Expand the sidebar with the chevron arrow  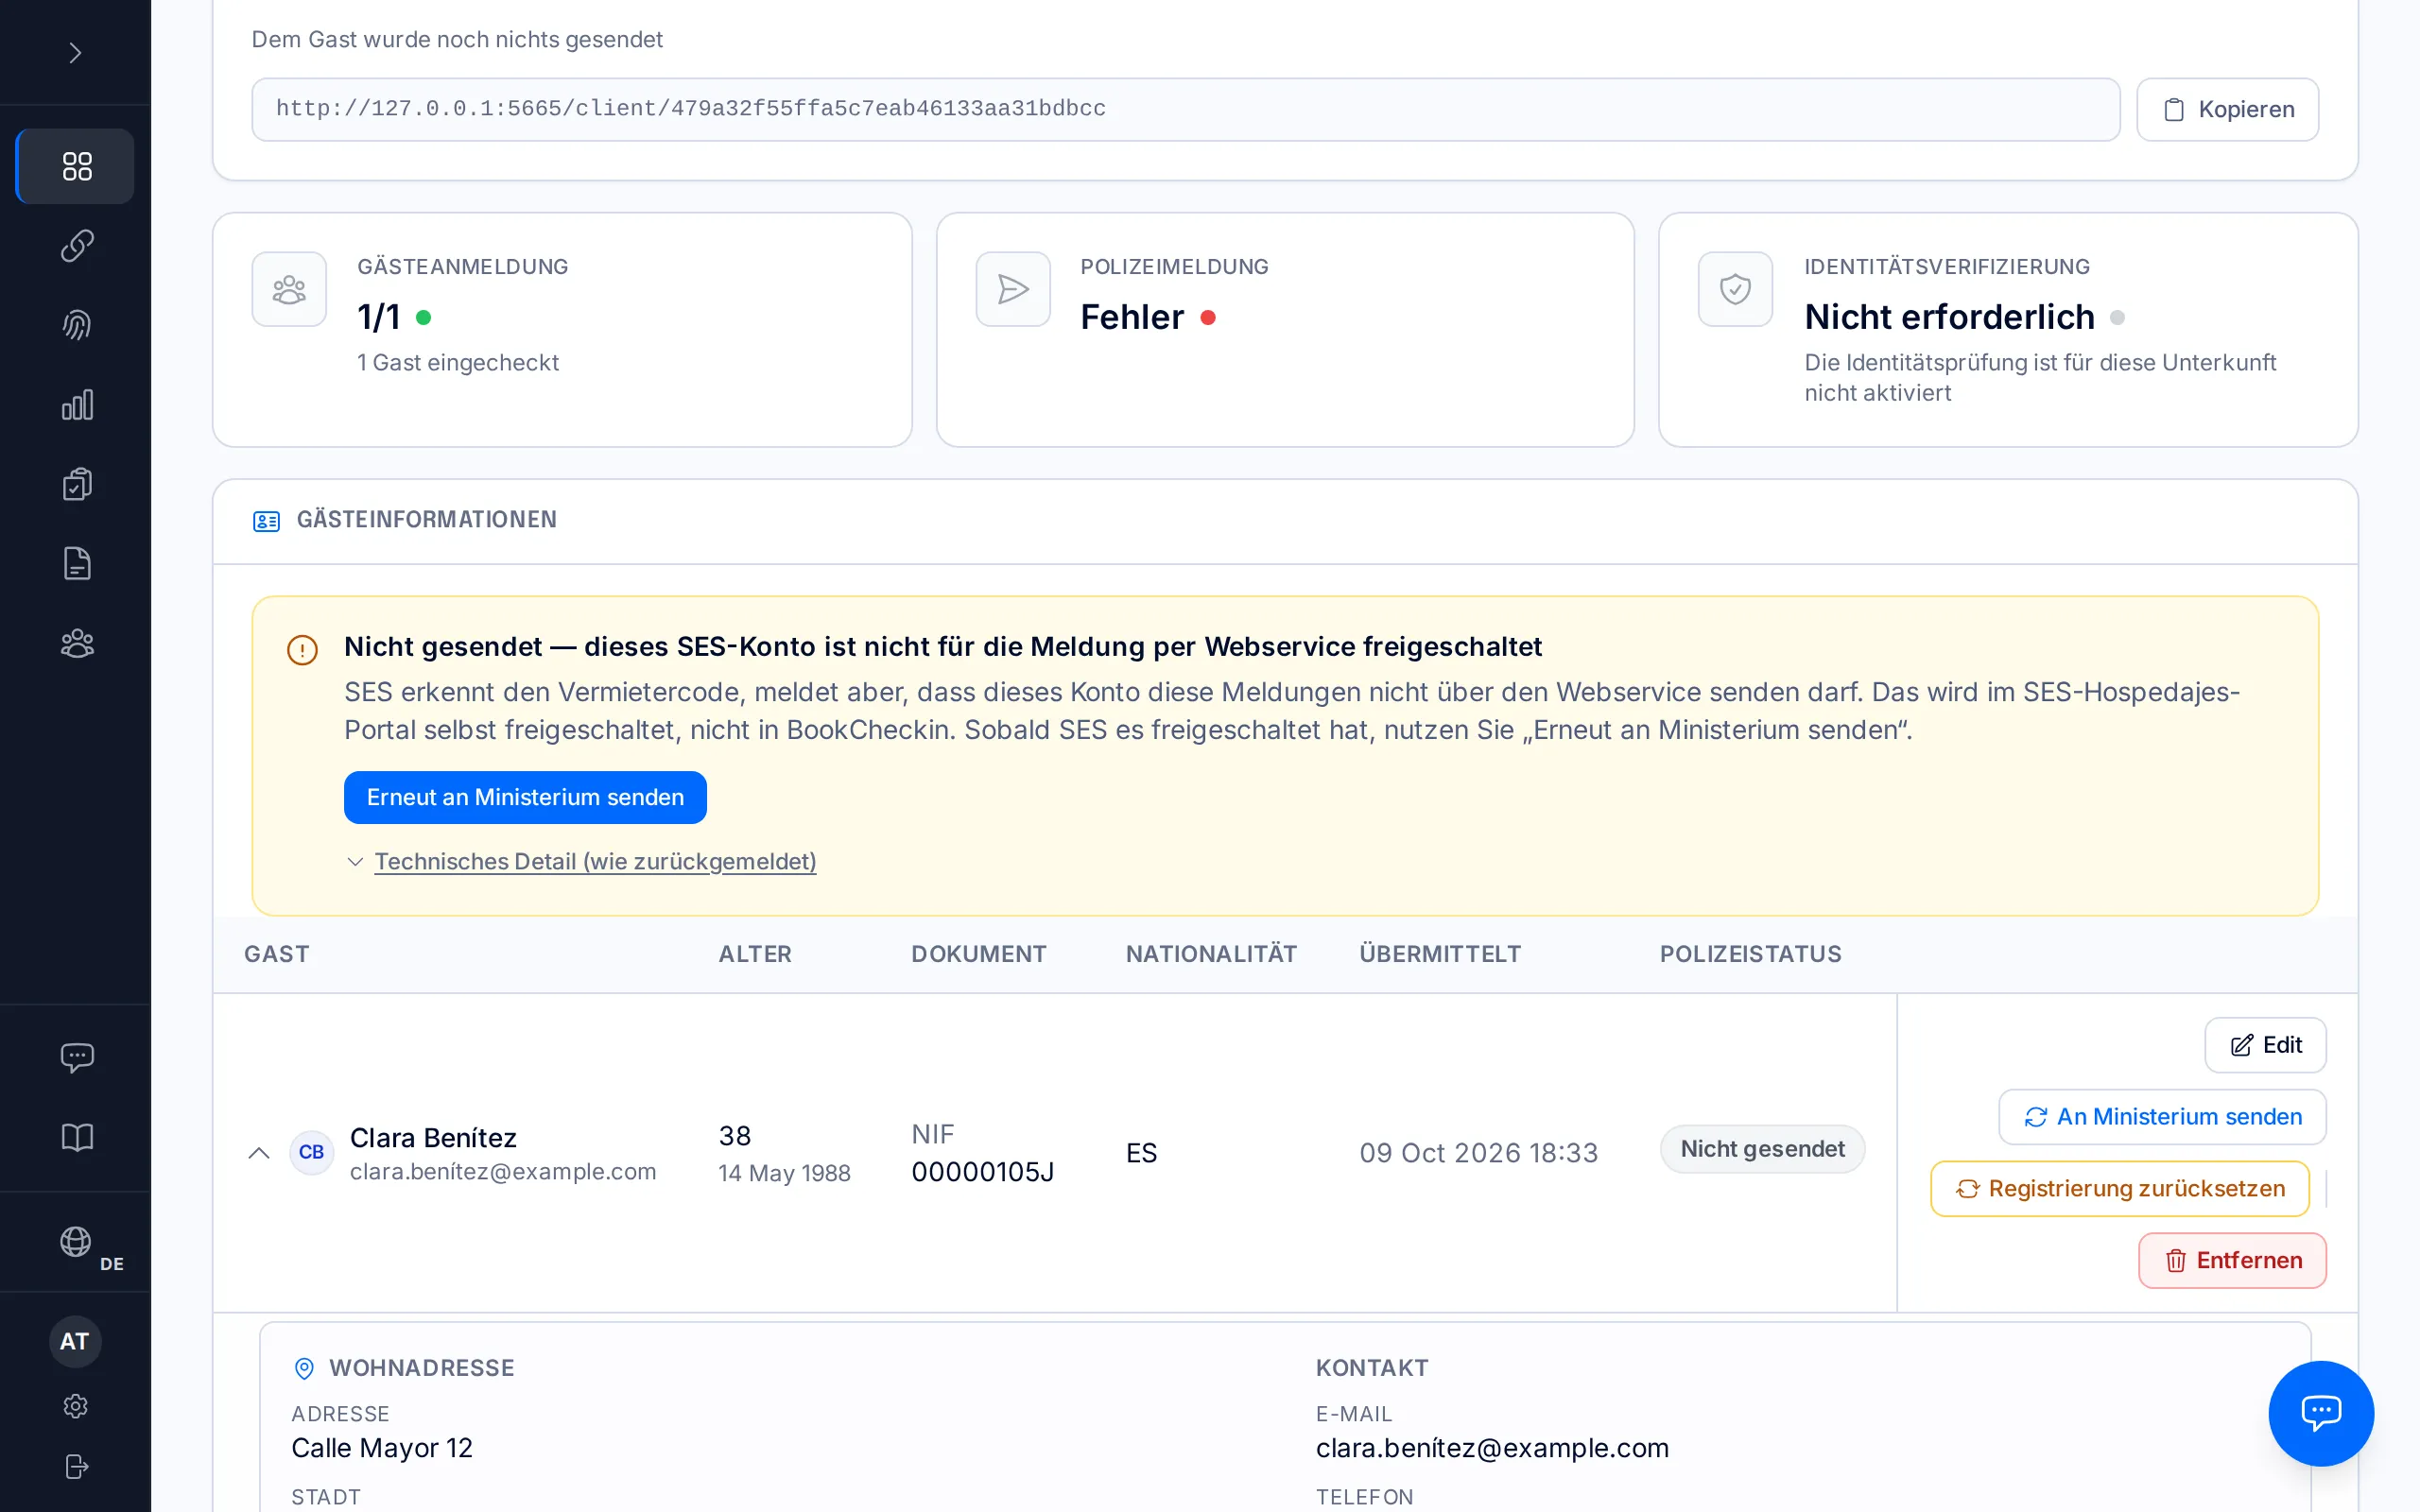click(x=75, y=53)
